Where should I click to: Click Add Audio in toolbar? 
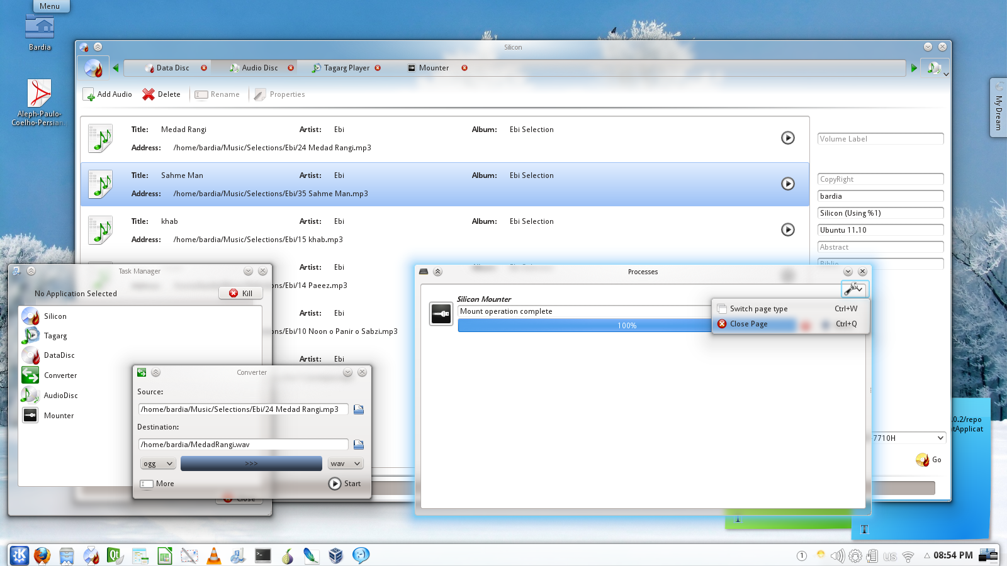[108, 94]
